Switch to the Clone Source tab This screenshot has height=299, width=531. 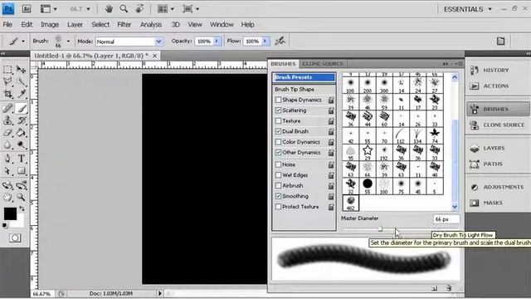pyautogui.click(x=323, y=64)
